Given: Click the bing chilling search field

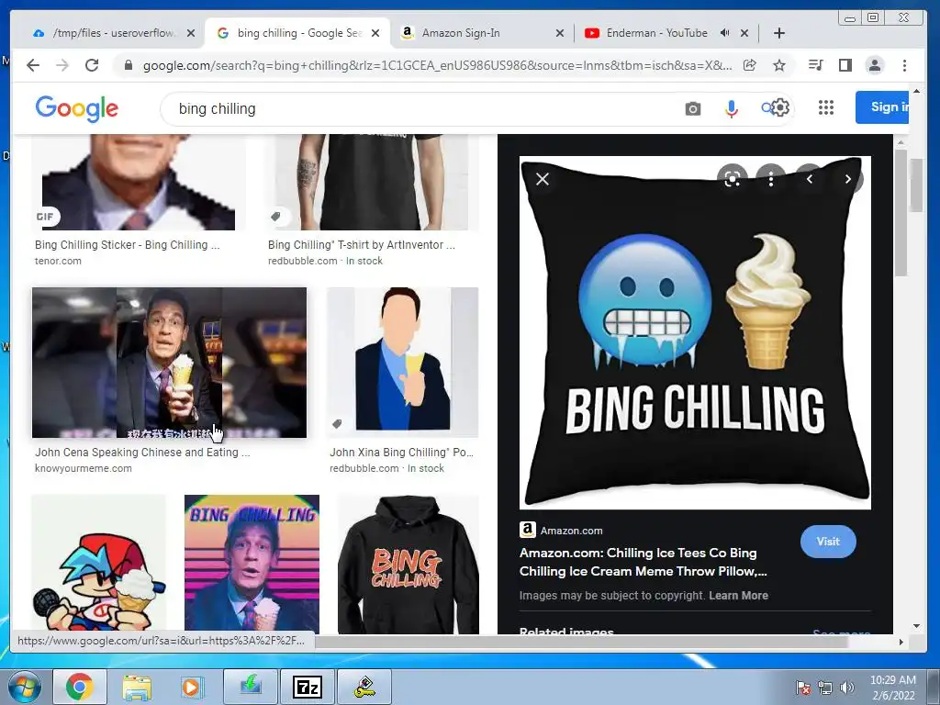Looking at the screenshot, I should [420, 108].
